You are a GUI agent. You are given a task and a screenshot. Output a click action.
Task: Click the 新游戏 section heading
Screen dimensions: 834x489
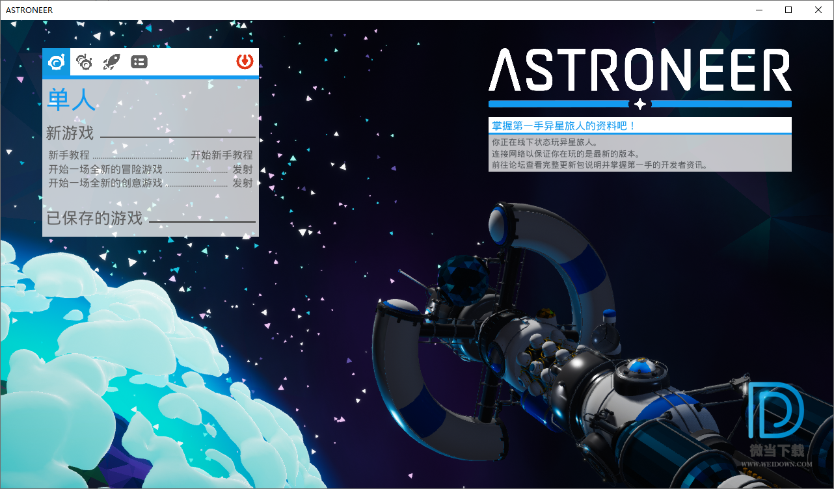pyautogui.click(x=70, y=133)
